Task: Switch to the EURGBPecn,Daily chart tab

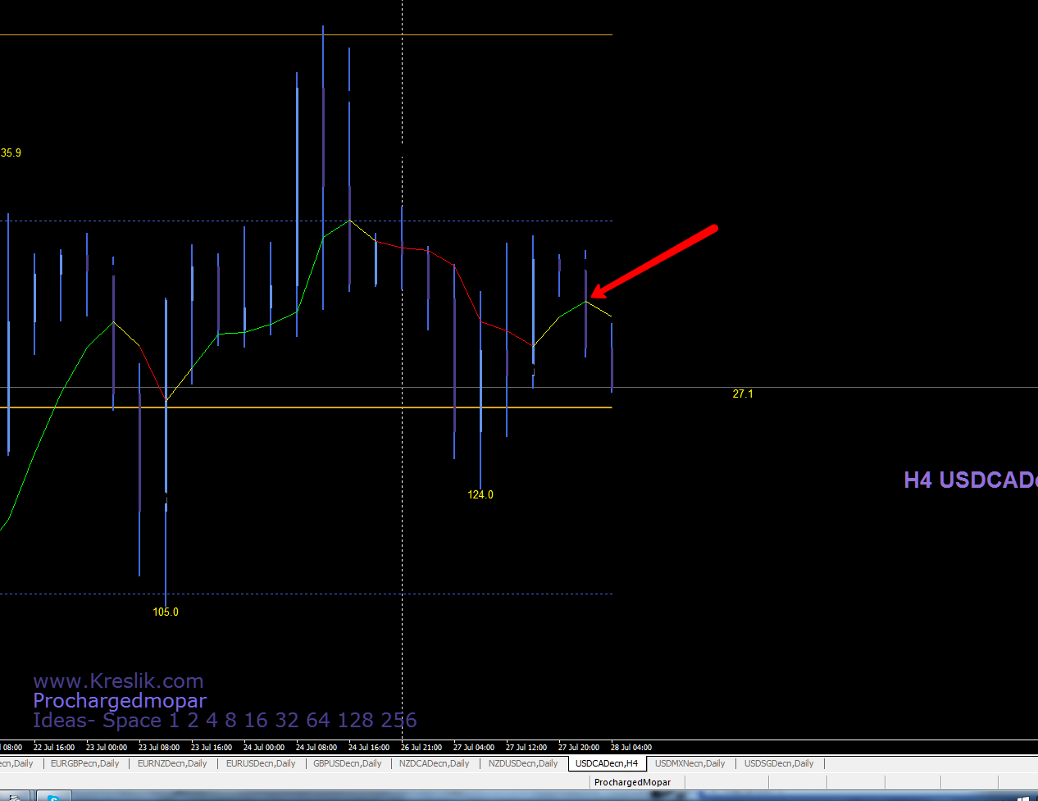Action: (84, 763)
